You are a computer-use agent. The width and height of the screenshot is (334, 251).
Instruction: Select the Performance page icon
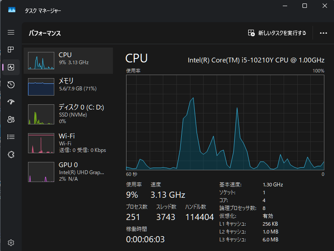(11, 67)
